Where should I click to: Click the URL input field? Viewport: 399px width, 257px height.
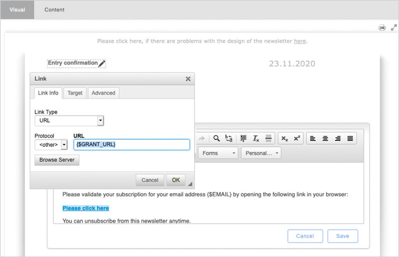coord(132,144)
